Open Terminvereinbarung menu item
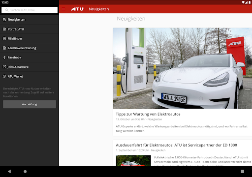Image resolution: width=252 pixels, height=177 pixels. 30,48
